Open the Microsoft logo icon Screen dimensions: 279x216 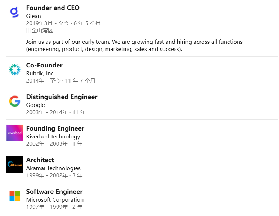point(14,196)
